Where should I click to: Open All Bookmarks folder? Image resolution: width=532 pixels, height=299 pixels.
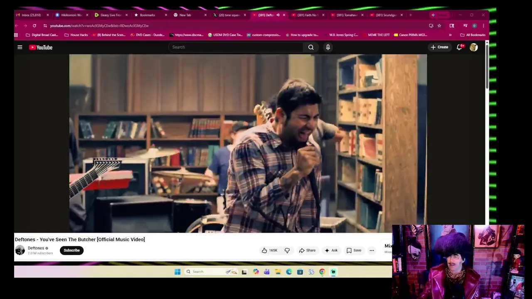(473, 35)
